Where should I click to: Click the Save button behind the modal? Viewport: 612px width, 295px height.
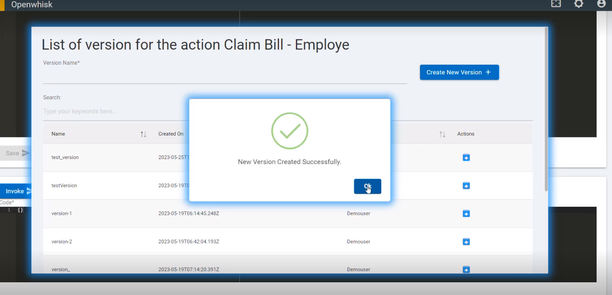tap(15, 153)
